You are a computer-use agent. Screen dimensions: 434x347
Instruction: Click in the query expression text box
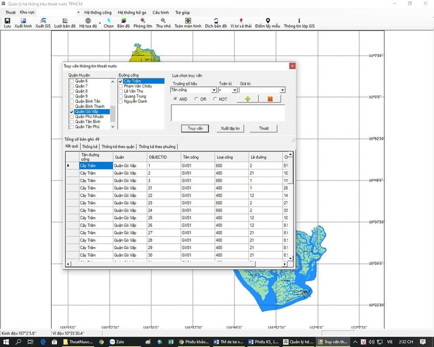[228, 113]
